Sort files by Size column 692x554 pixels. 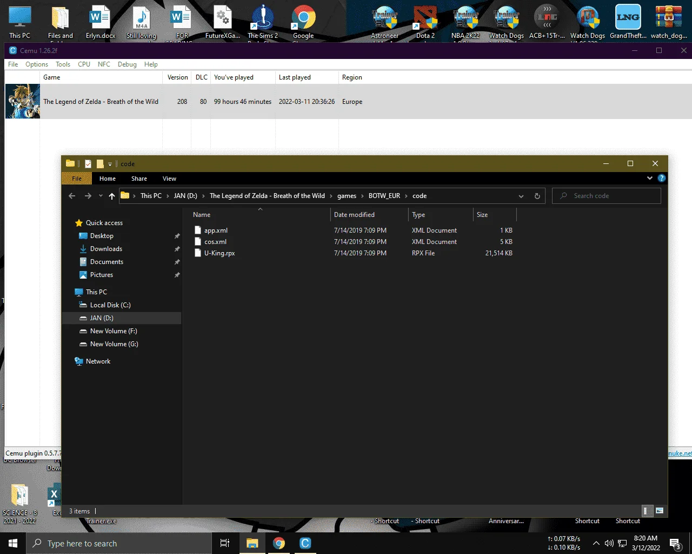pyautogui.click(x=495, y=215)
